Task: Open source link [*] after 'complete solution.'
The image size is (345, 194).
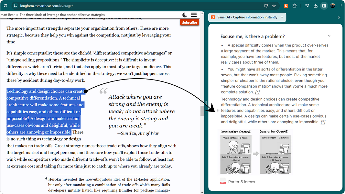Action: click(x=257, y=92)
